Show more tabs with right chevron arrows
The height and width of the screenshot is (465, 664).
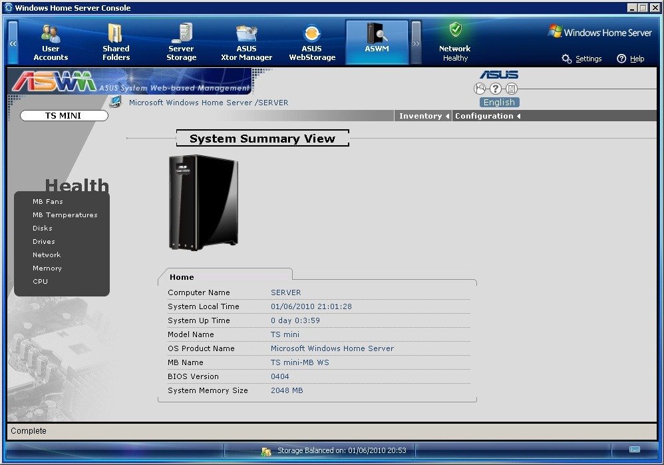tap(416, 43)
